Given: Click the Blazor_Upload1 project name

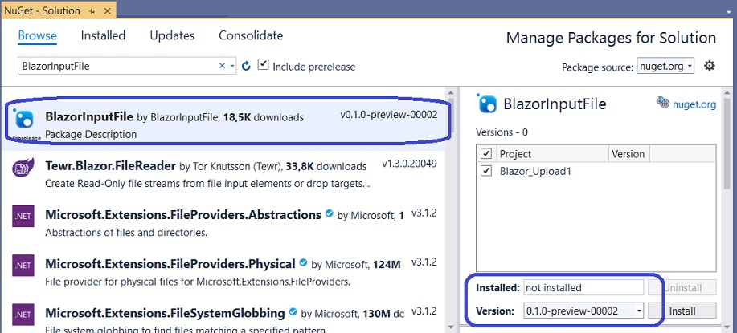Looking at the screenshot, I should click(x=535, y=171).
